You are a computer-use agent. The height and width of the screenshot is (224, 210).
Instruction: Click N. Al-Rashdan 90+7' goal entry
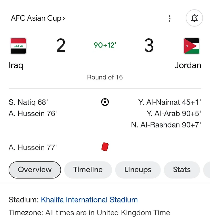(x=166, y=125)
